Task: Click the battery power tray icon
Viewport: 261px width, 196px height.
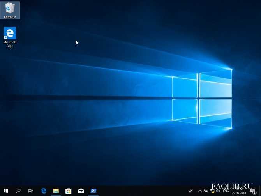Action: point(206,191)
